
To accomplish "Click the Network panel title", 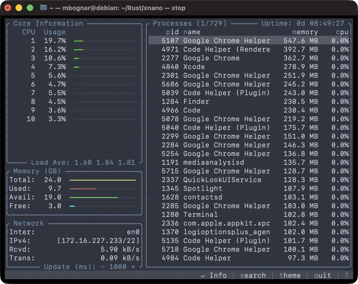I will (x=29, y=223).
